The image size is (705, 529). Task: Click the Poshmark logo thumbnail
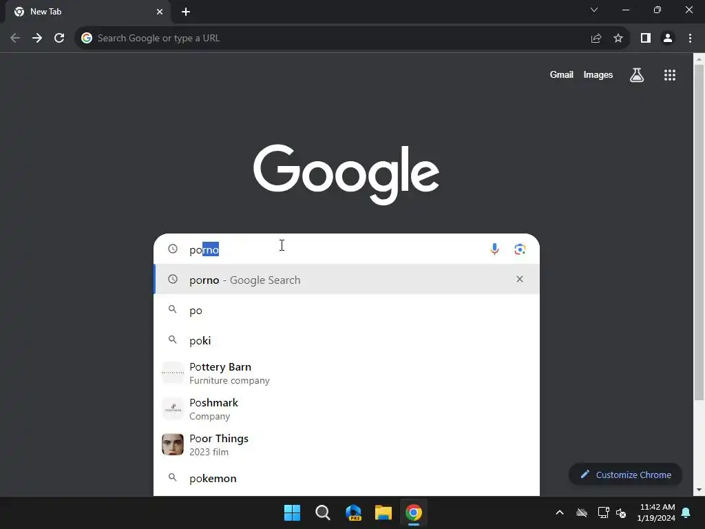[x=173, y=408]
